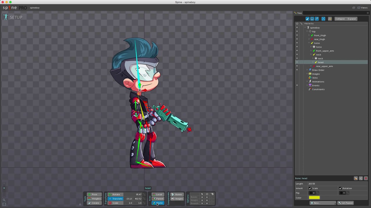Image resolution: width=371 pixels, height=208 pixels.
Task: Collapse the spineboy skeleton node arrow
Action: (x=305, y=28)
